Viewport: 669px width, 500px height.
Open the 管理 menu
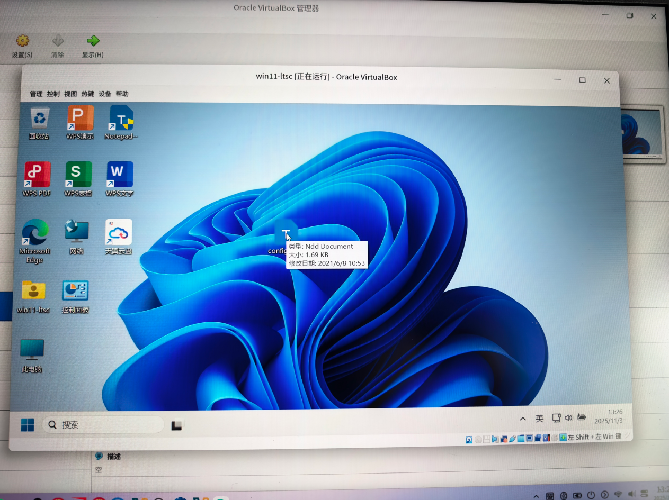[36, 94]
